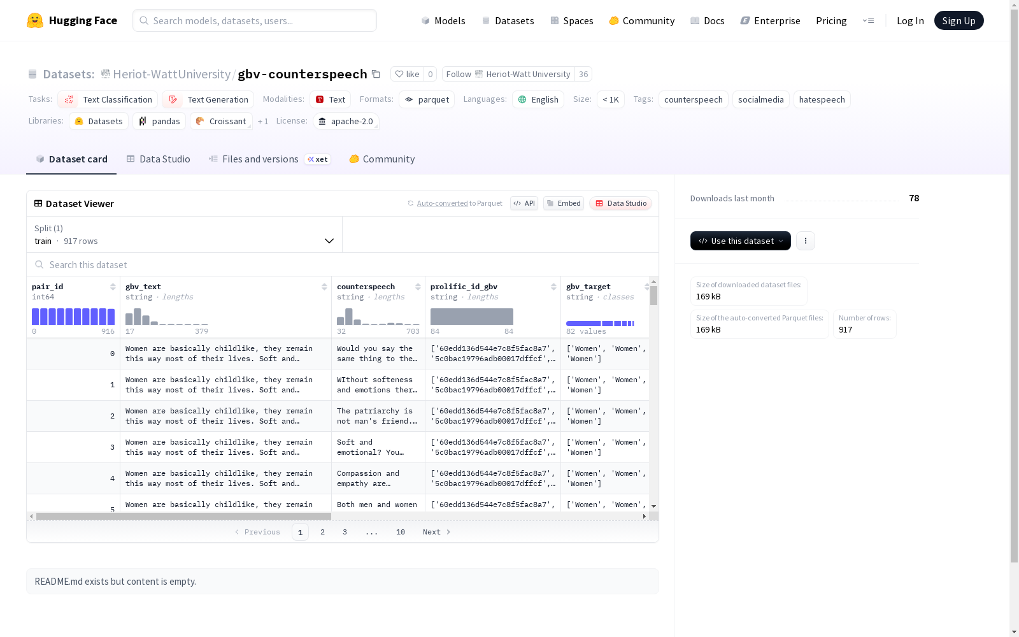The height and width of the screenshot is (637, 1019).
Task: Click the API button in Dataset Viewer
Action: click(x=524, y=203)
